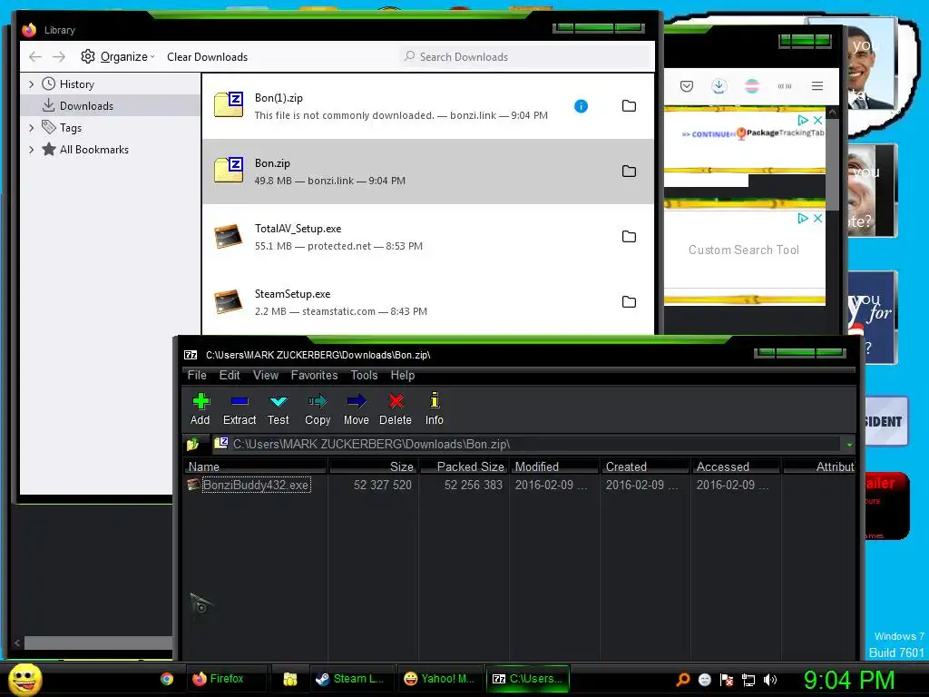Screen dimensions: 929x697
Task: Select BonziBuddy432.exe in the archive list
Action: pyautogui.click(x=256, y=485)
